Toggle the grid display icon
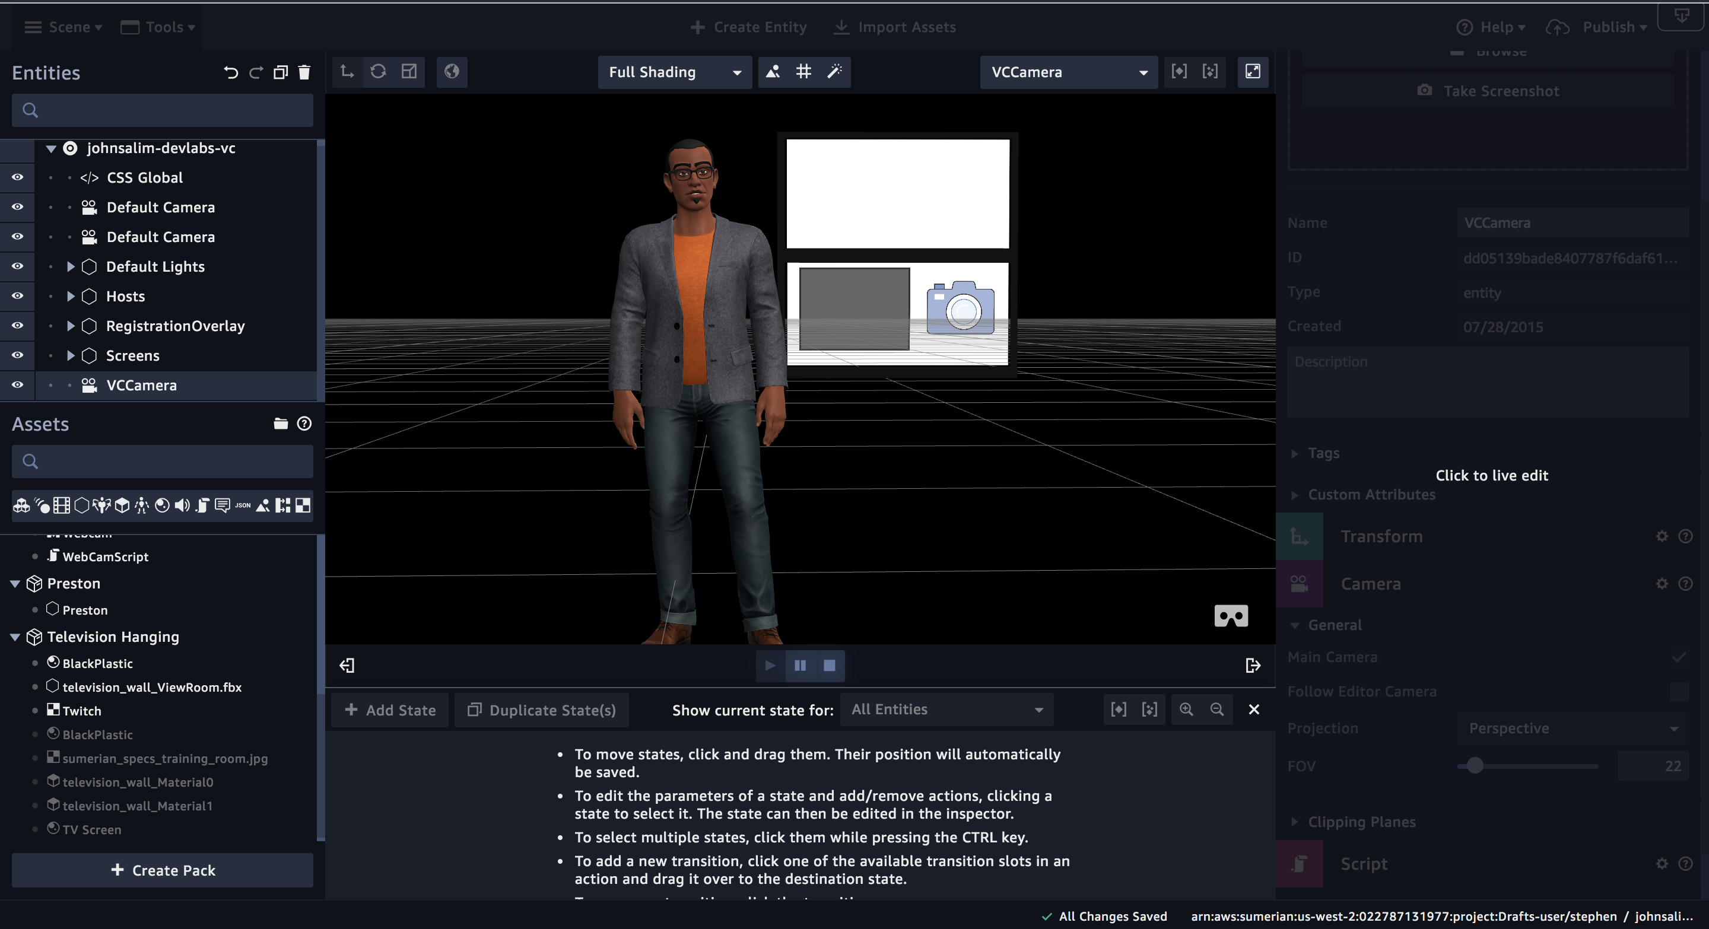 [803, 72]
